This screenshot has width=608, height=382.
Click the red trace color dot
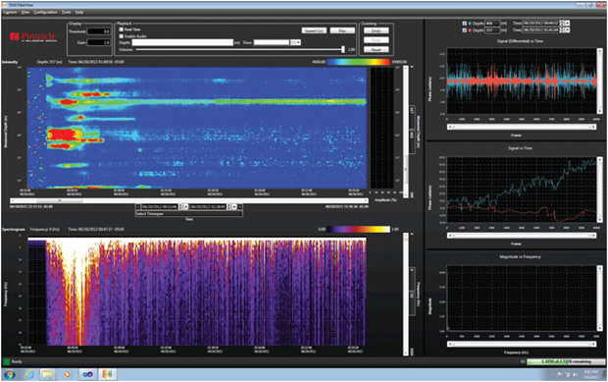point(470,29)
